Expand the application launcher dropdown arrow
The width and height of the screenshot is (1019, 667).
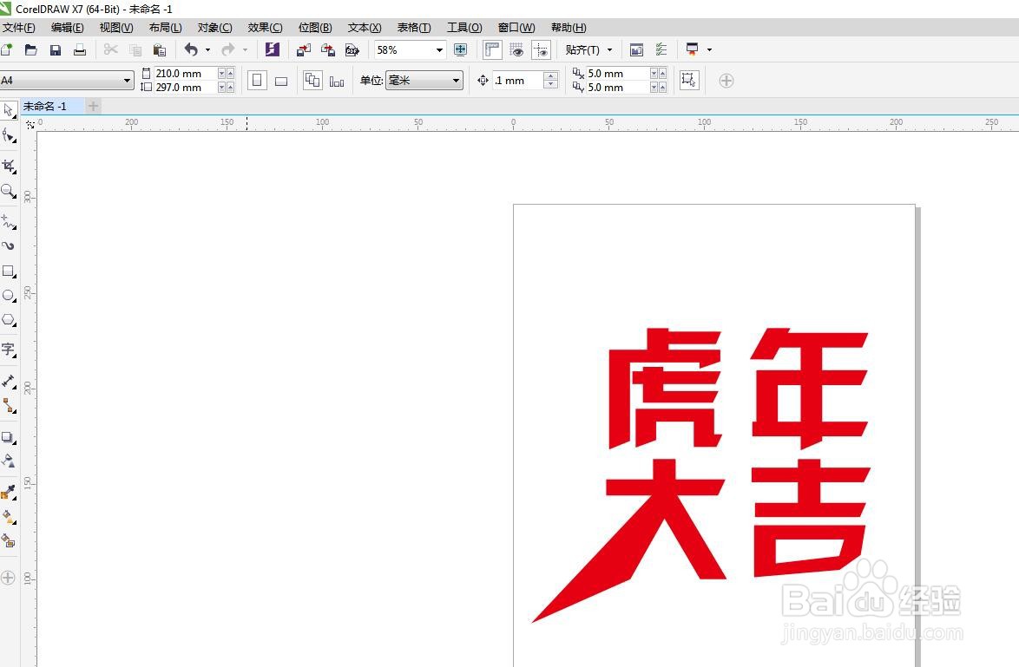[709, 49]
